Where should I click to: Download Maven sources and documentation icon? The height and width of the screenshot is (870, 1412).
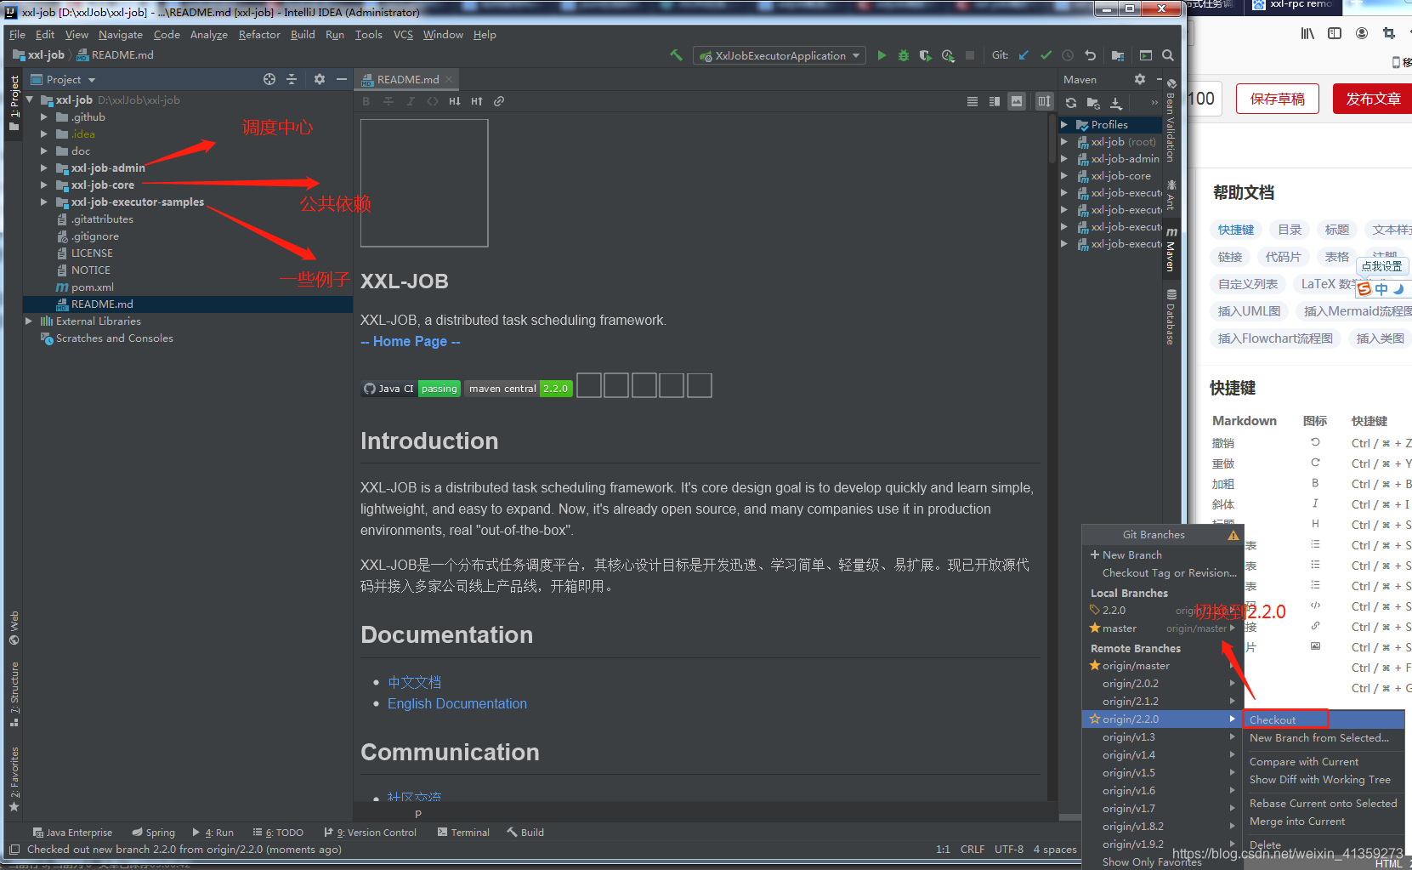[1116, 103]
